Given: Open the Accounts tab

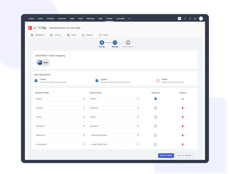Looking at the screenshot, I should pyautogui.click(x=62, y=19).
